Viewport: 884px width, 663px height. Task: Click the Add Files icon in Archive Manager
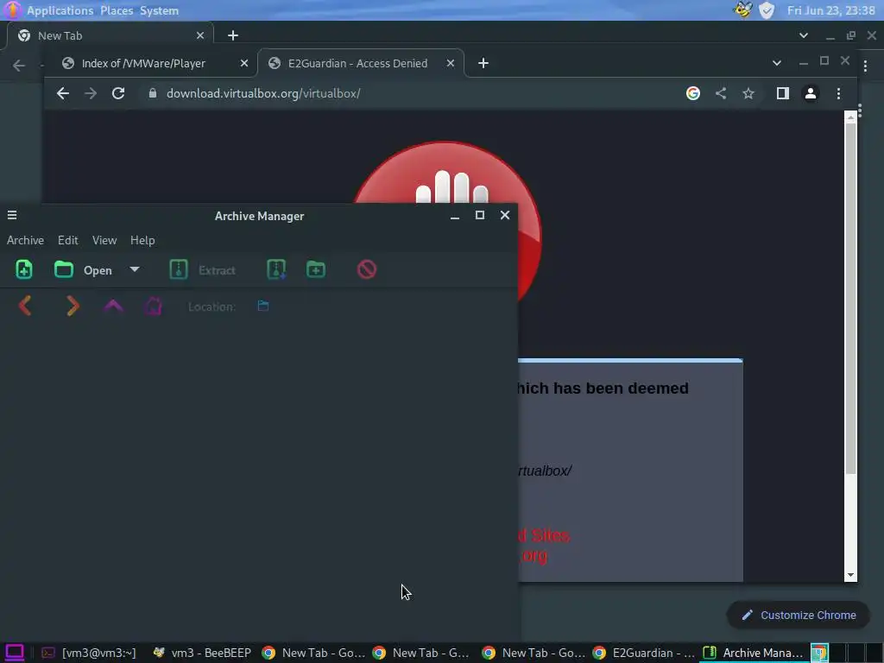276,269
